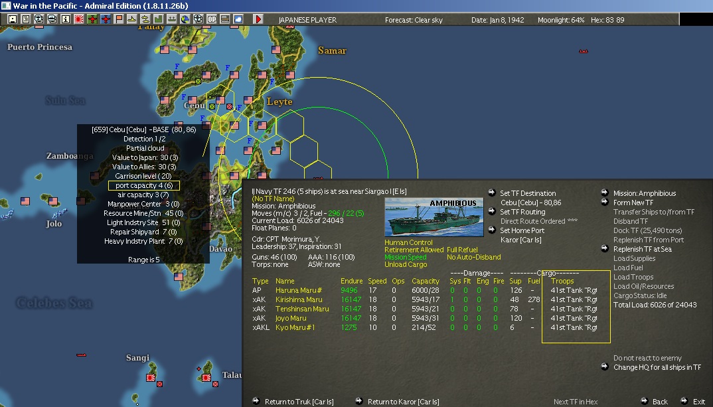713x407 pixels.
Task: Click Return to Karor [Car Is]
Action: (404, 402)
